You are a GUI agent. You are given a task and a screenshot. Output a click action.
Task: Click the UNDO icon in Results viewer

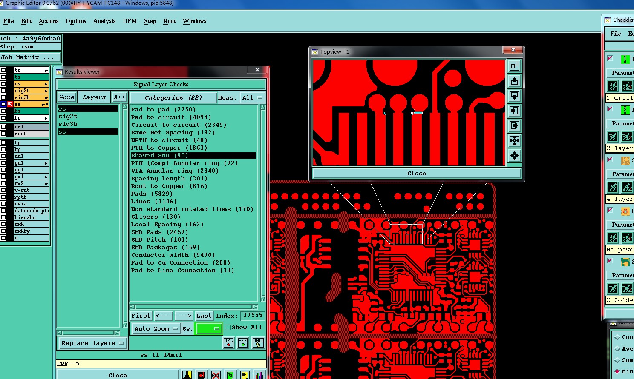coord(258,342)
